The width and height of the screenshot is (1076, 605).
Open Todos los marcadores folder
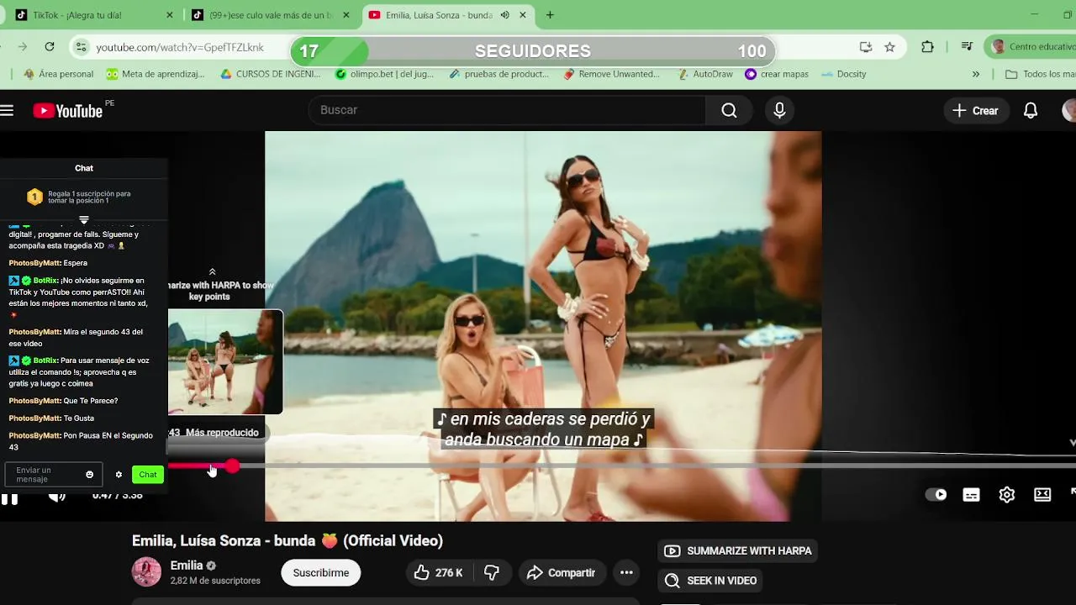click(1041, 74)
